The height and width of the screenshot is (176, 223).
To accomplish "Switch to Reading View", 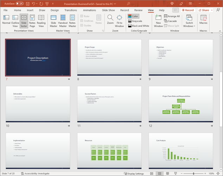I will coord(41,21).
